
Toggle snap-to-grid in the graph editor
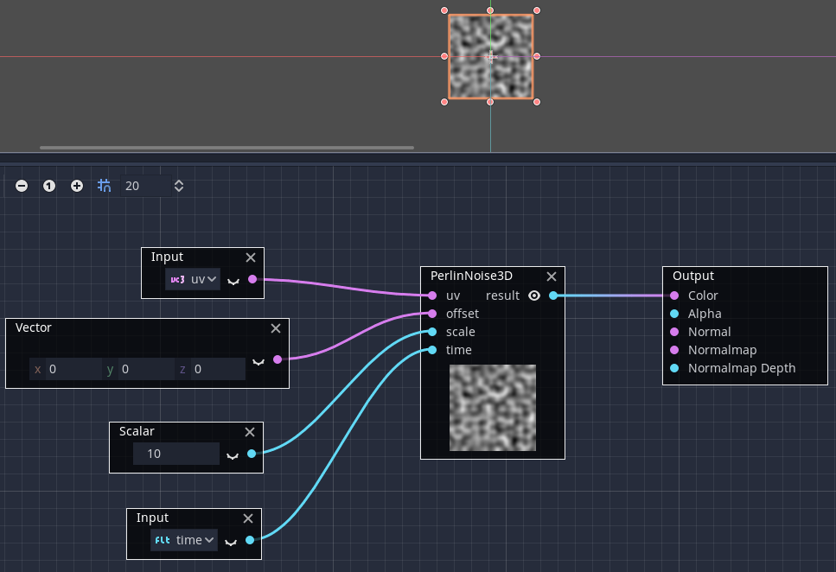pyautogui.click(x=104, y=185)
